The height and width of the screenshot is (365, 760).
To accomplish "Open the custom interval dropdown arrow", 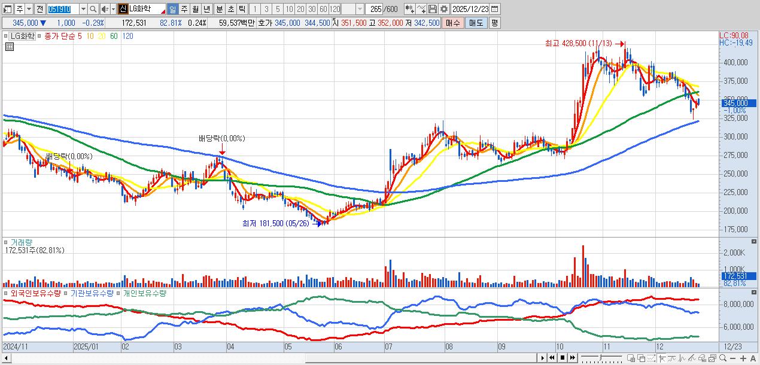I will [x=360, y=9].
